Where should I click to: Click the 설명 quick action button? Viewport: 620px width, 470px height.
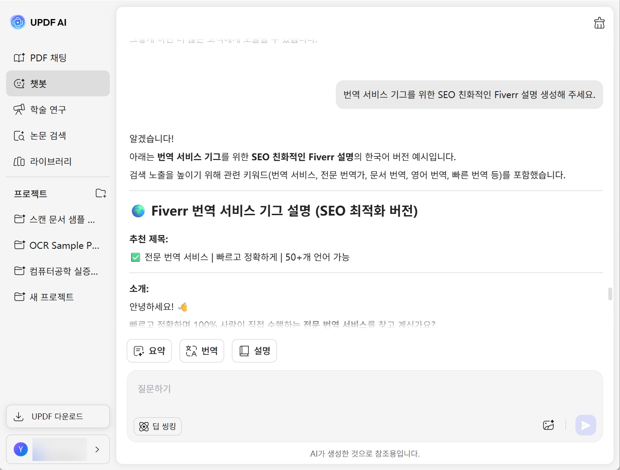pyautogui.click(x=254, y=351)
